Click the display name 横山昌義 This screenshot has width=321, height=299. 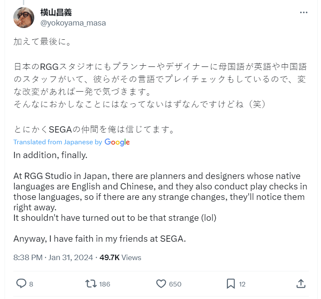(x=56, y=12)
